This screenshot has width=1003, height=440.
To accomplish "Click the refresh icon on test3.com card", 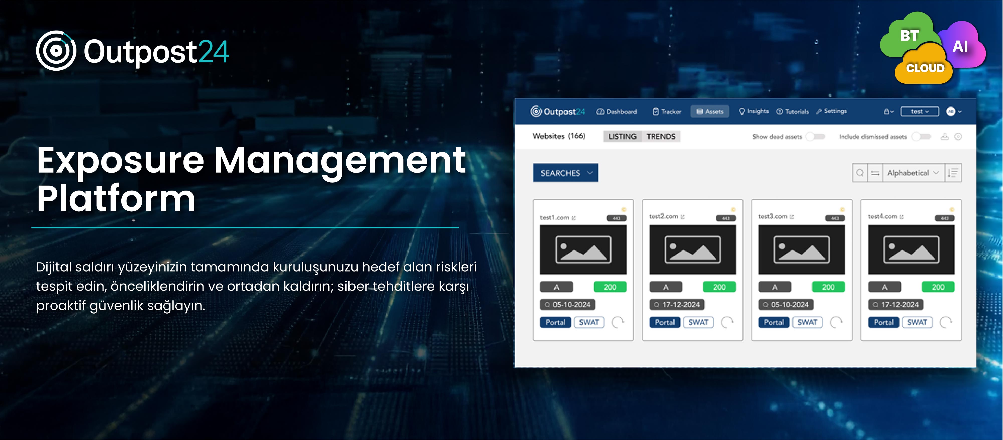I will (836, 323).
